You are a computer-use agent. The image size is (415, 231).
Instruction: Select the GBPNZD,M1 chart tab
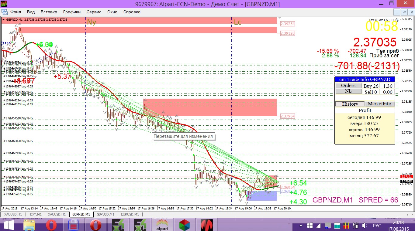[81, 214]
